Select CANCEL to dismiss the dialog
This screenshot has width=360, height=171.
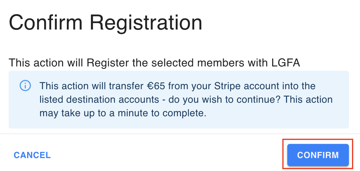32,155
